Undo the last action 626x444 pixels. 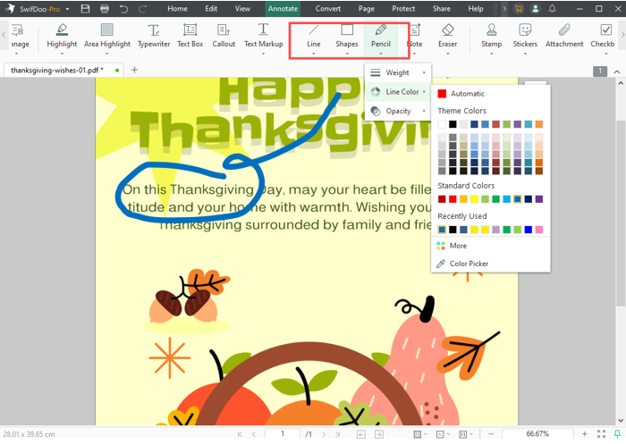[x=123, y=8]
